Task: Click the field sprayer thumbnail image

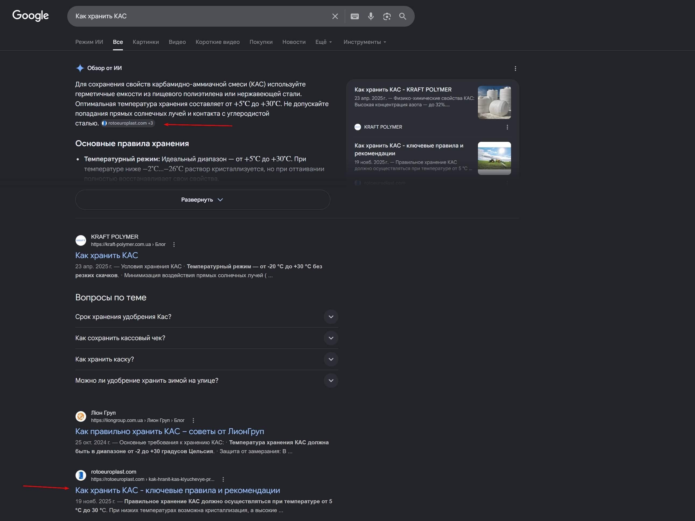Action: coord(494,158)
